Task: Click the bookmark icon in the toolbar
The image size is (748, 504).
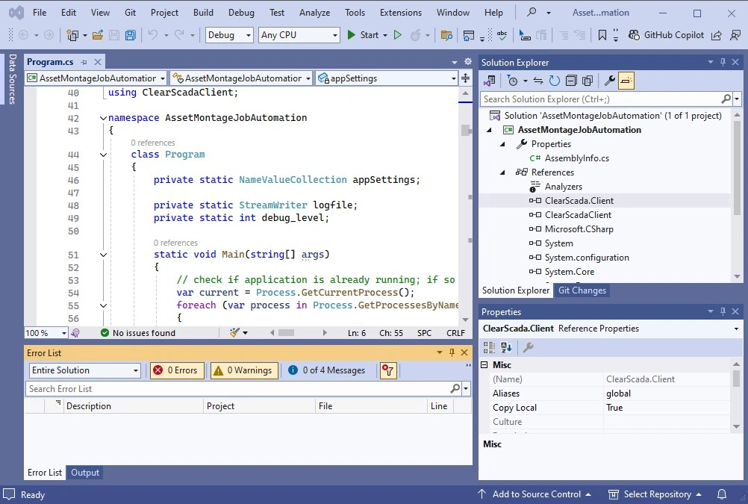Action: pos(602,35)
